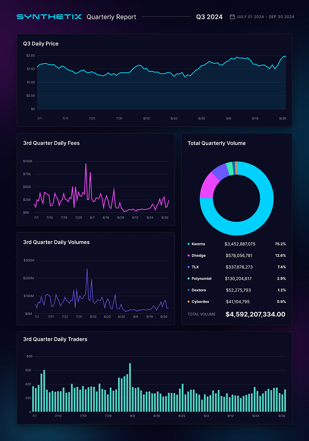Click the Dhedge magenta legend dot
The width and height of the screenshot is (309, 441).
[188, 256]
